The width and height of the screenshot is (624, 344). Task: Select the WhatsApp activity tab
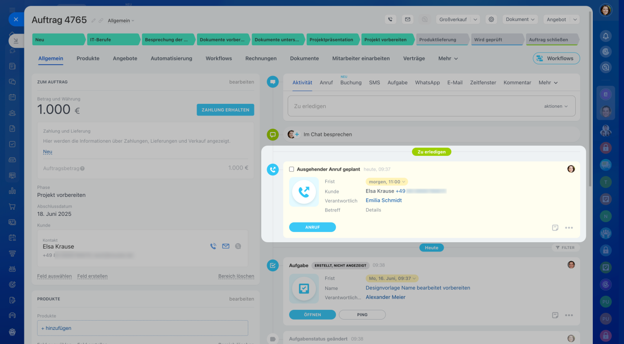(x=428, y=83)
